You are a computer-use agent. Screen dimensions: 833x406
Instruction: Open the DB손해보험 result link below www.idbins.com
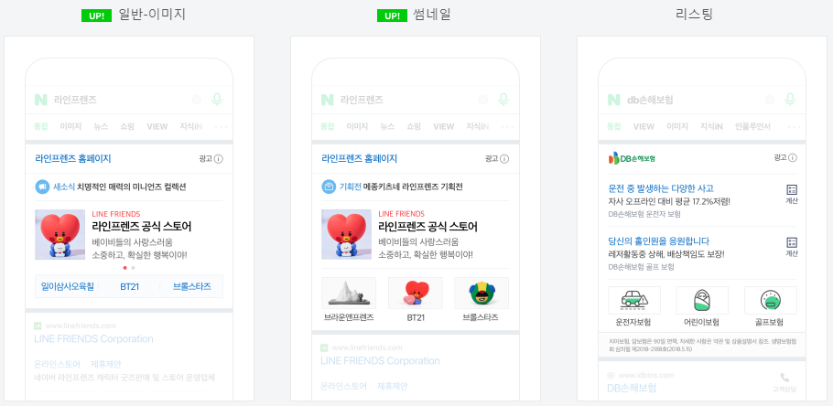632,388
